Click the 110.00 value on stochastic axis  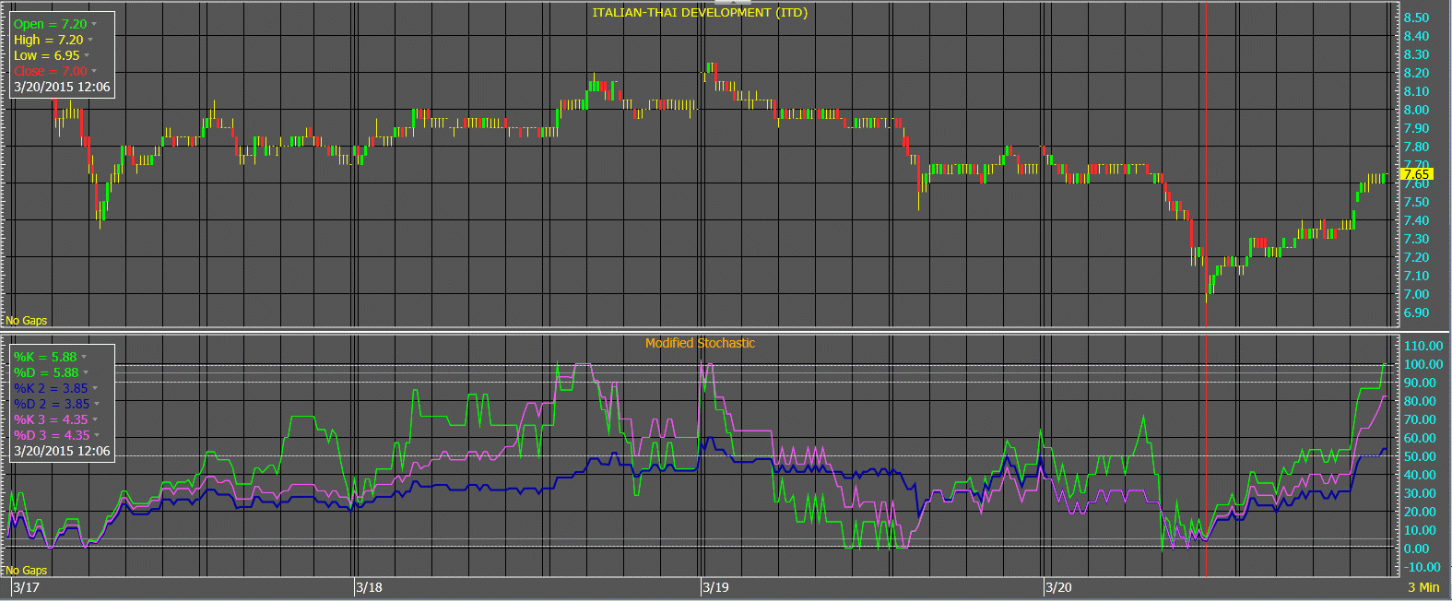coord(1422,346)
